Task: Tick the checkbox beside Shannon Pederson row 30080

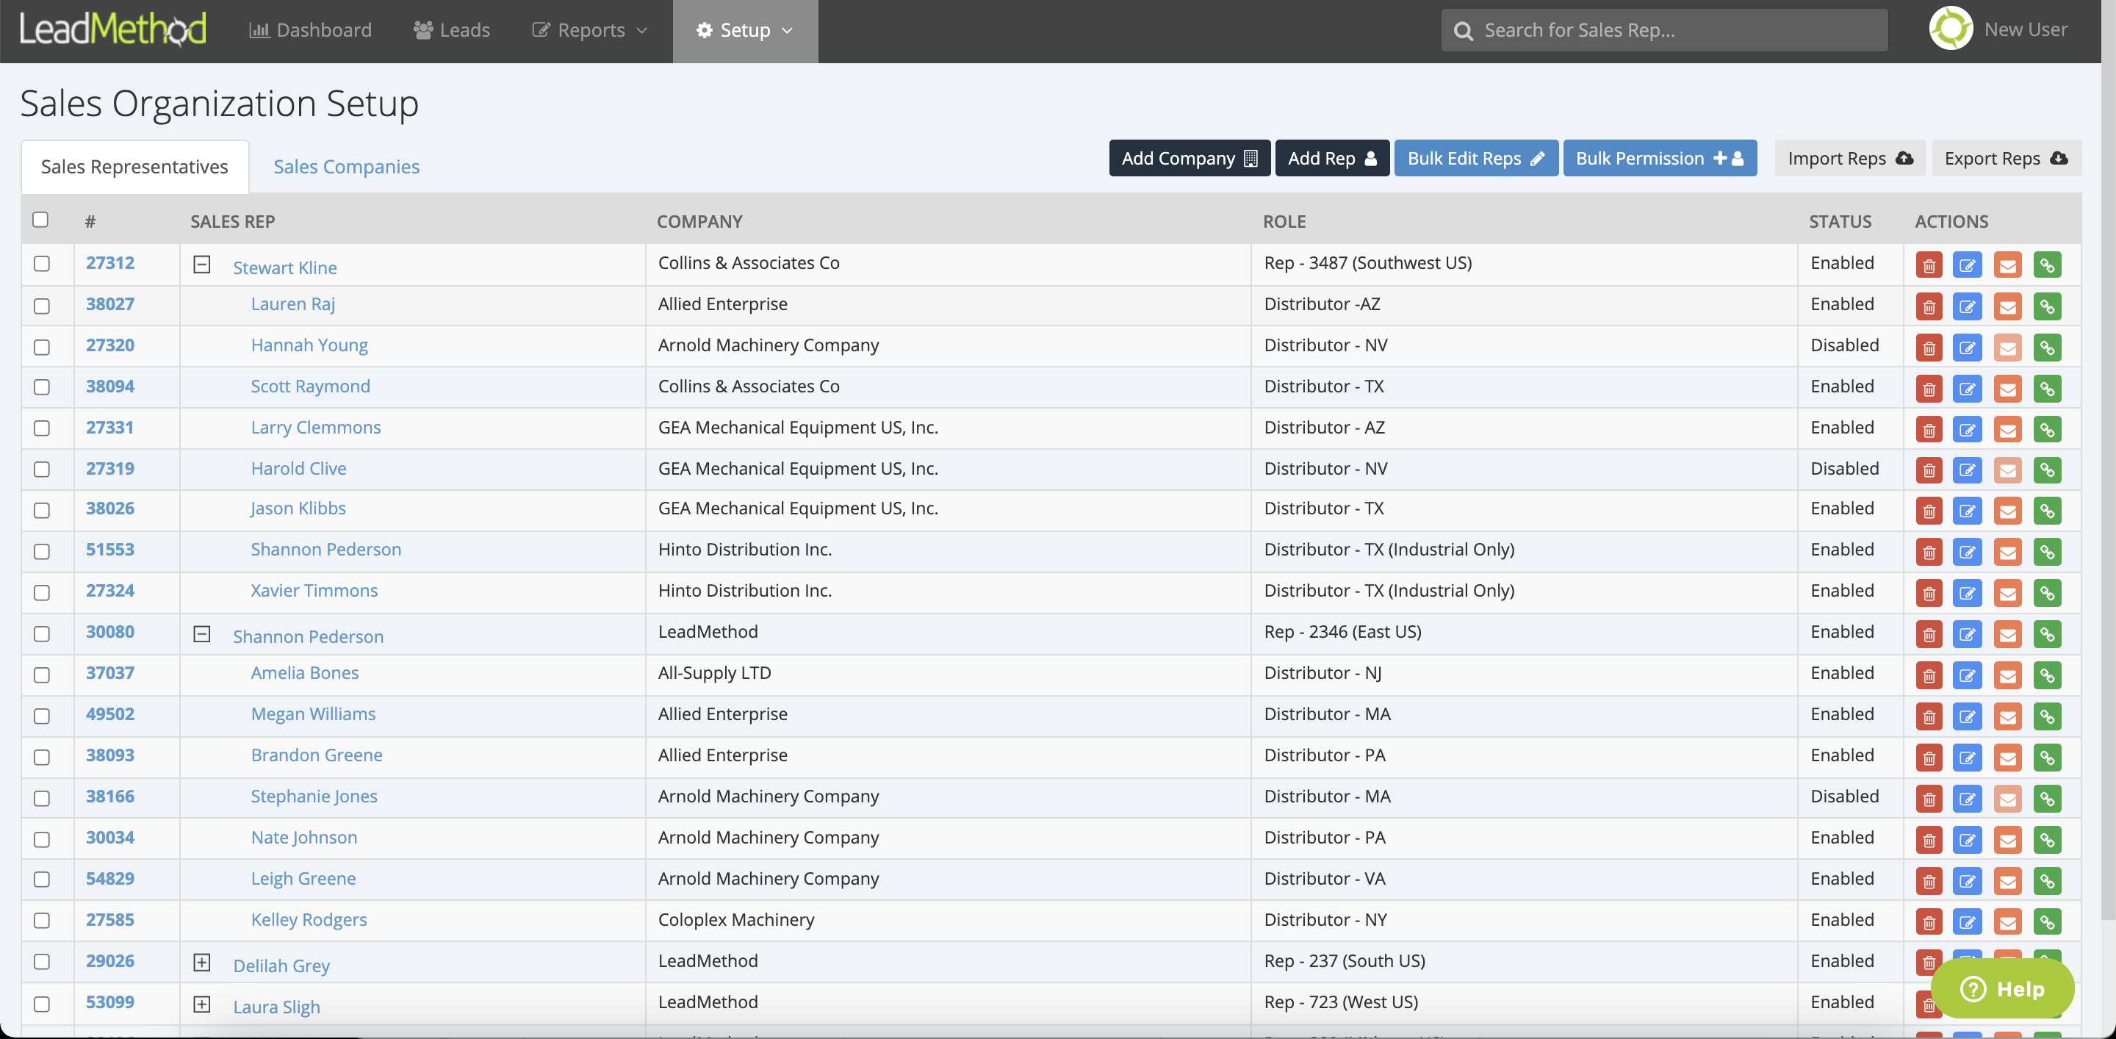Action: 42,634
